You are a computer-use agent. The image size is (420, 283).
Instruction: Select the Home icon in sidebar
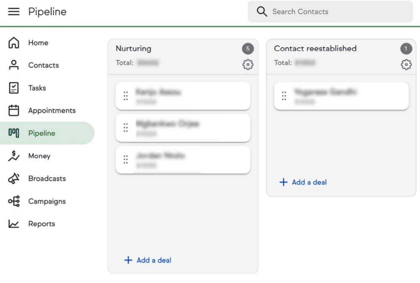[14, 42]
